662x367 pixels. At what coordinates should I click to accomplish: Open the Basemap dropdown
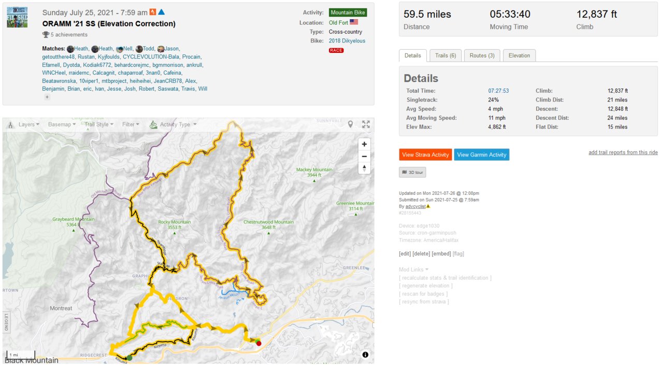tap(62, 124)
